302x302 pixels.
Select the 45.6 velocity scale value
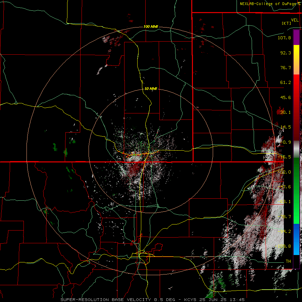[286, 97]
